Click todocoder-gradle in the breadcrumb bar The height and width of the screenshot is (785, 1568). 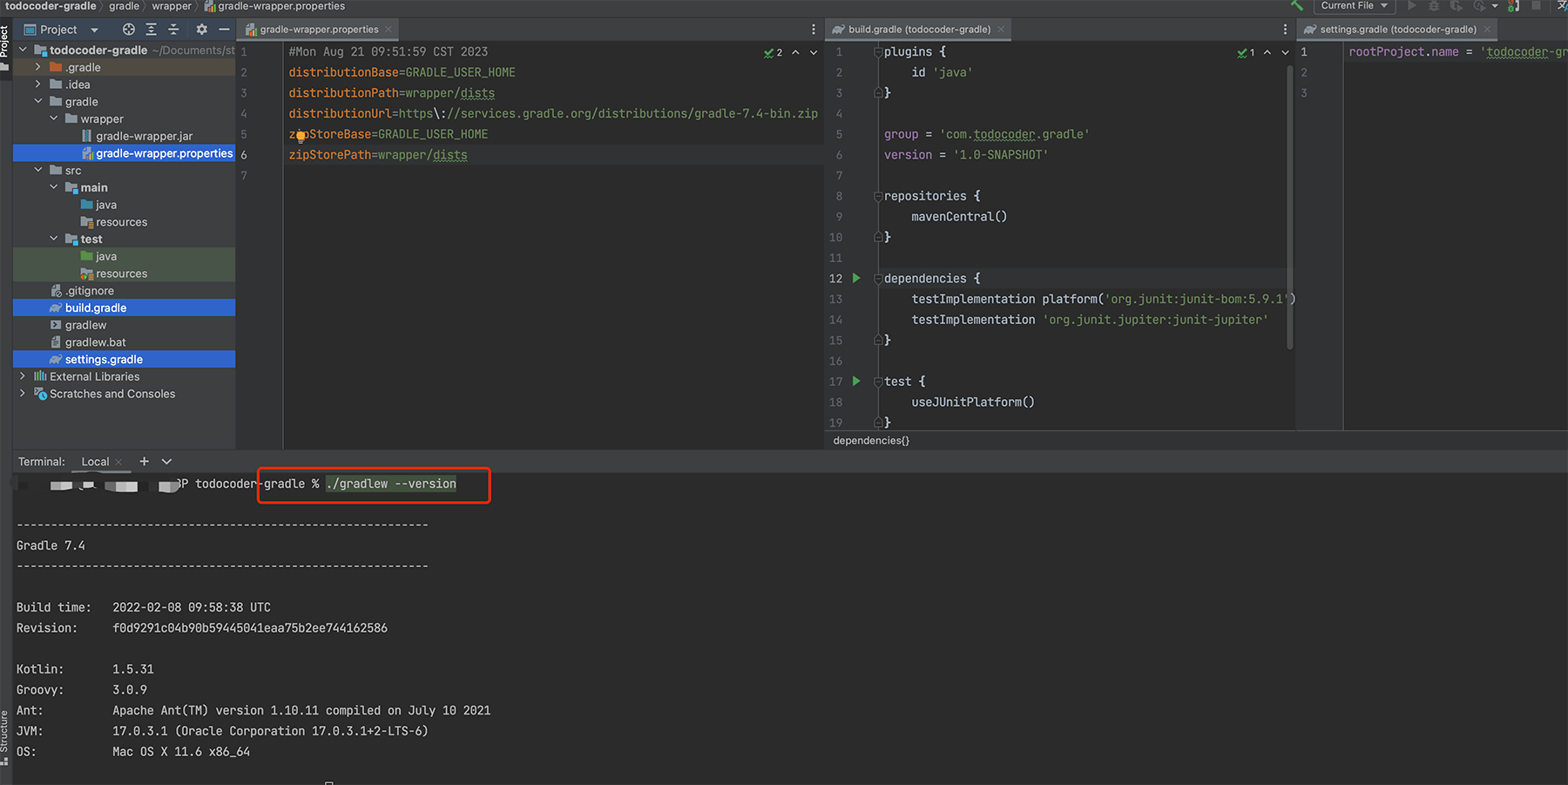51,6
